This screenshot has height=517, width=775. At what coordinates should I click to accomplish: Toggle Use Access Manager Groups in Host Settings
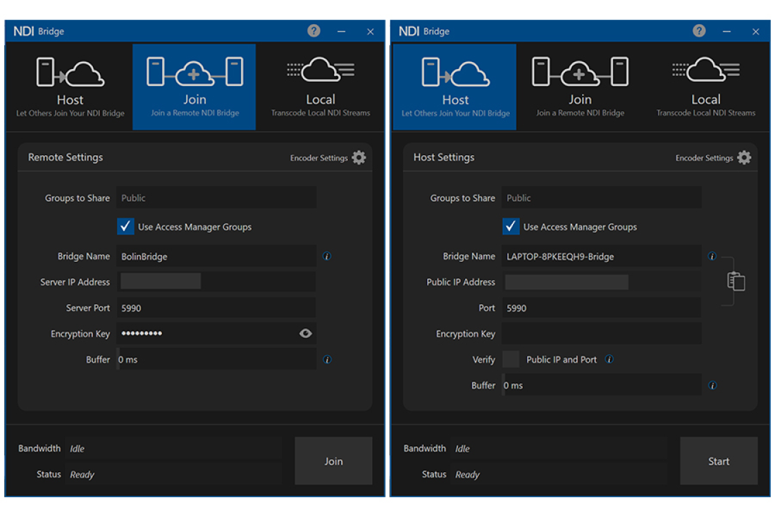pyautogui.click(x=510, y=227)
